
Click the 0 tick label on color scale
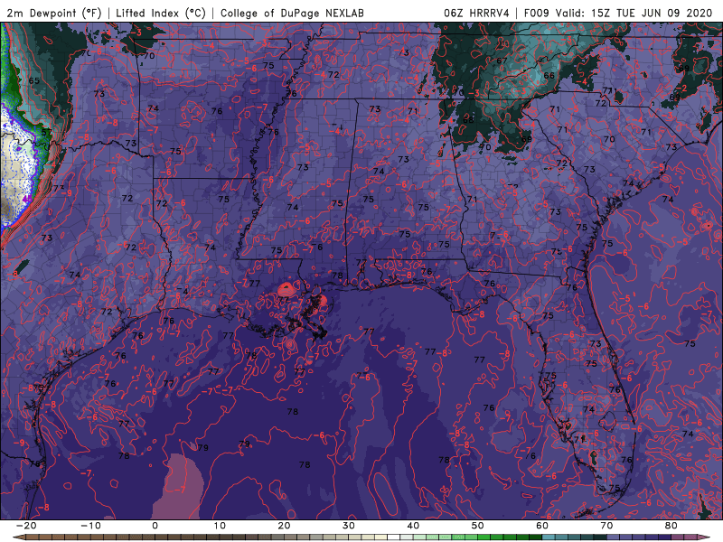pyautogui.click(x=155, y=526)
